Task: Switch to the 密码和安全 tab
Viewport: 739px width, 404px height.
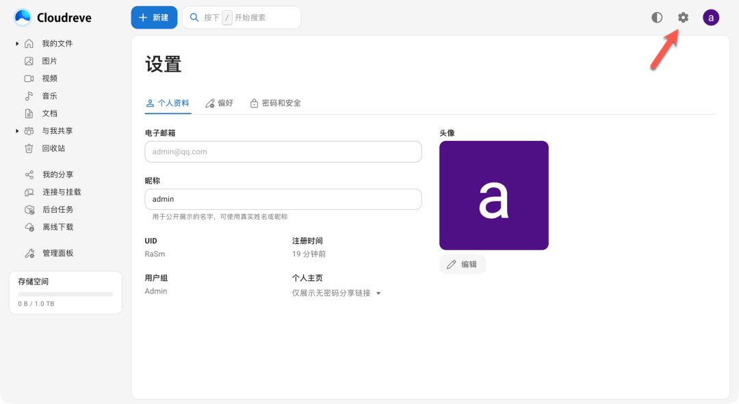Action: pos(275,103)
